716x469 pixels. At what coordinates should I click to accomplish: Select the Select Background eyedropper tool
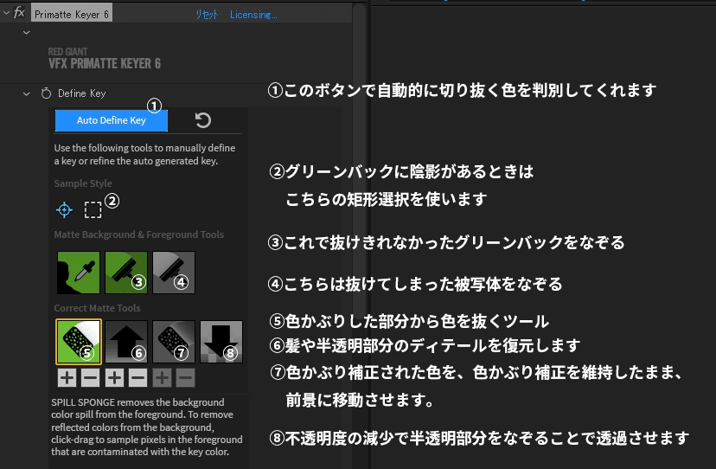79,273
